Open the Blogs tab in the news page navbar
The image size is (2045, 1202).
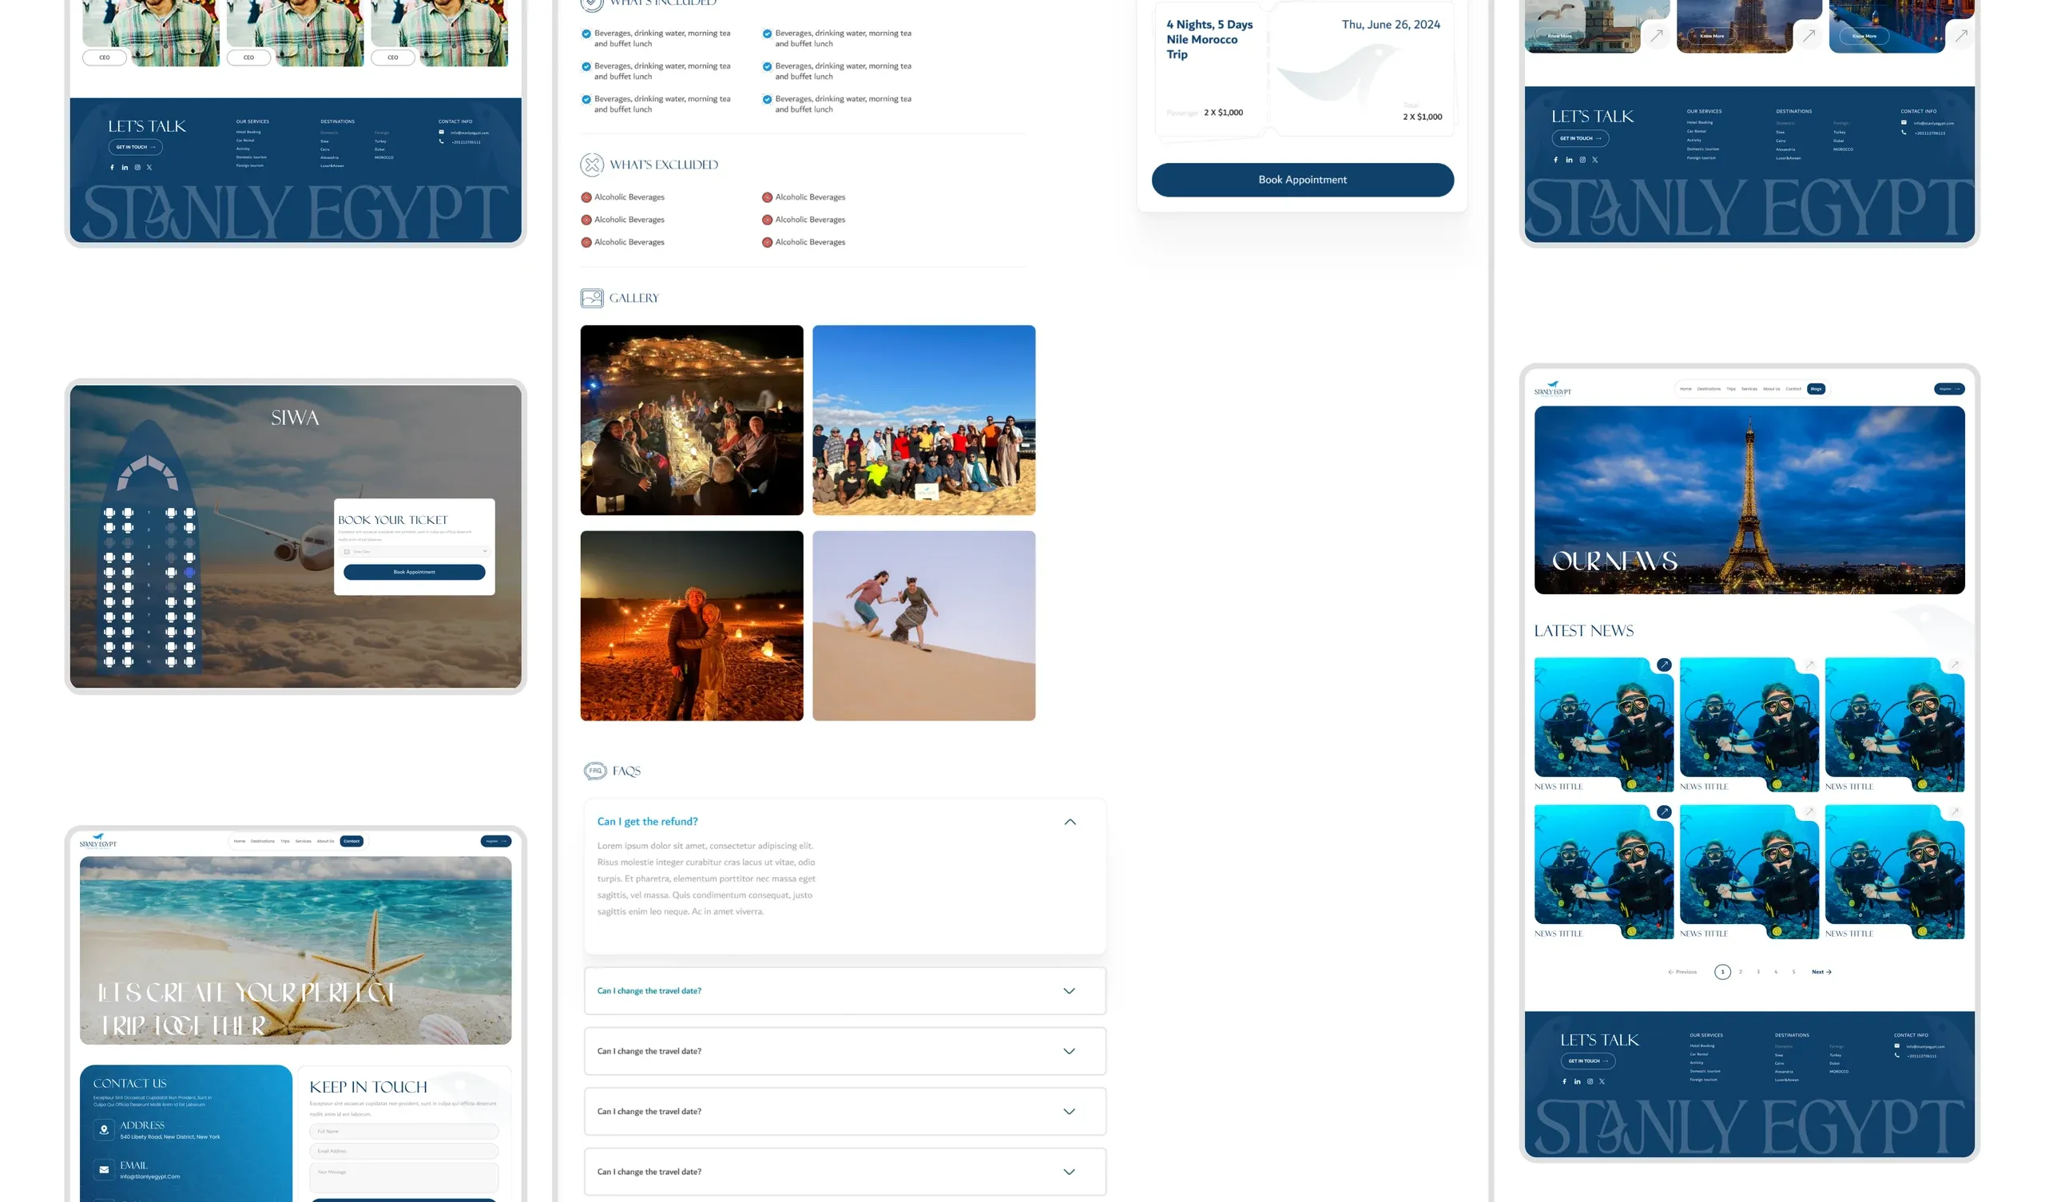point(1817,389)
